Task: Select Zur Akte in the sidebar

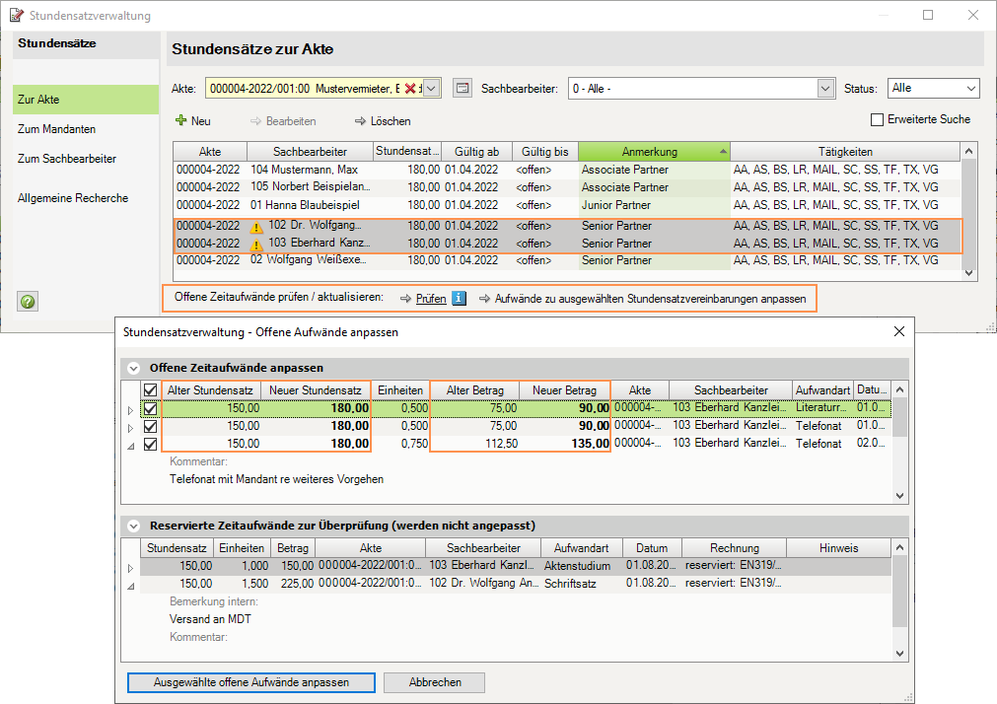Action: click(x=86, y=100)
